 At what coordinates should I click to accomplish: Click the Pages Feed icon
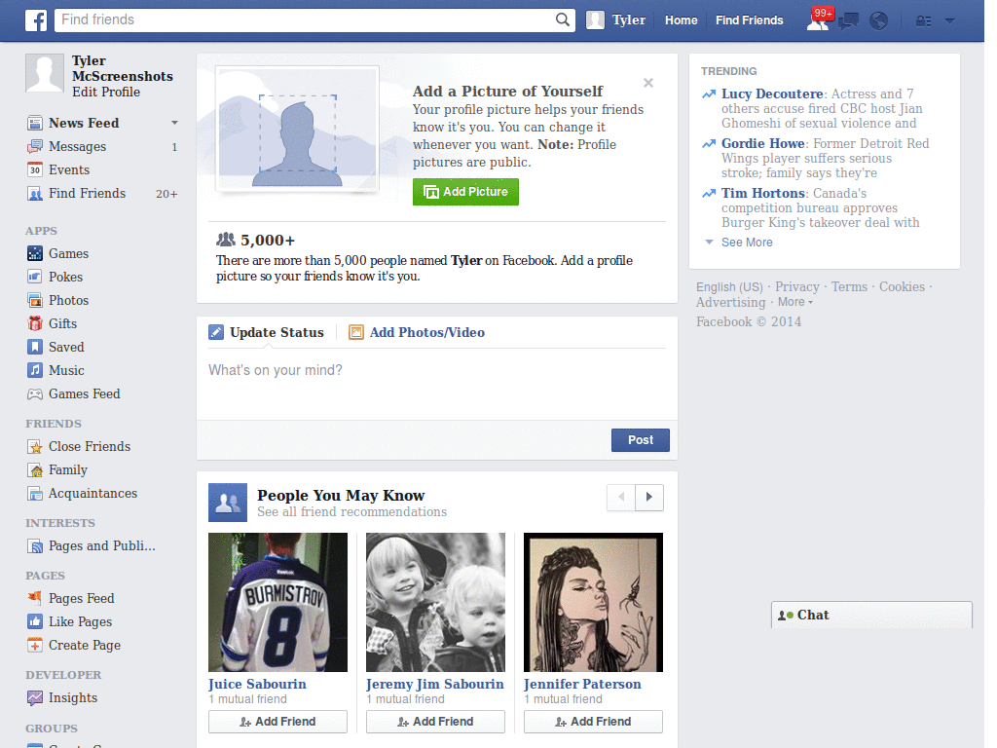35,598
